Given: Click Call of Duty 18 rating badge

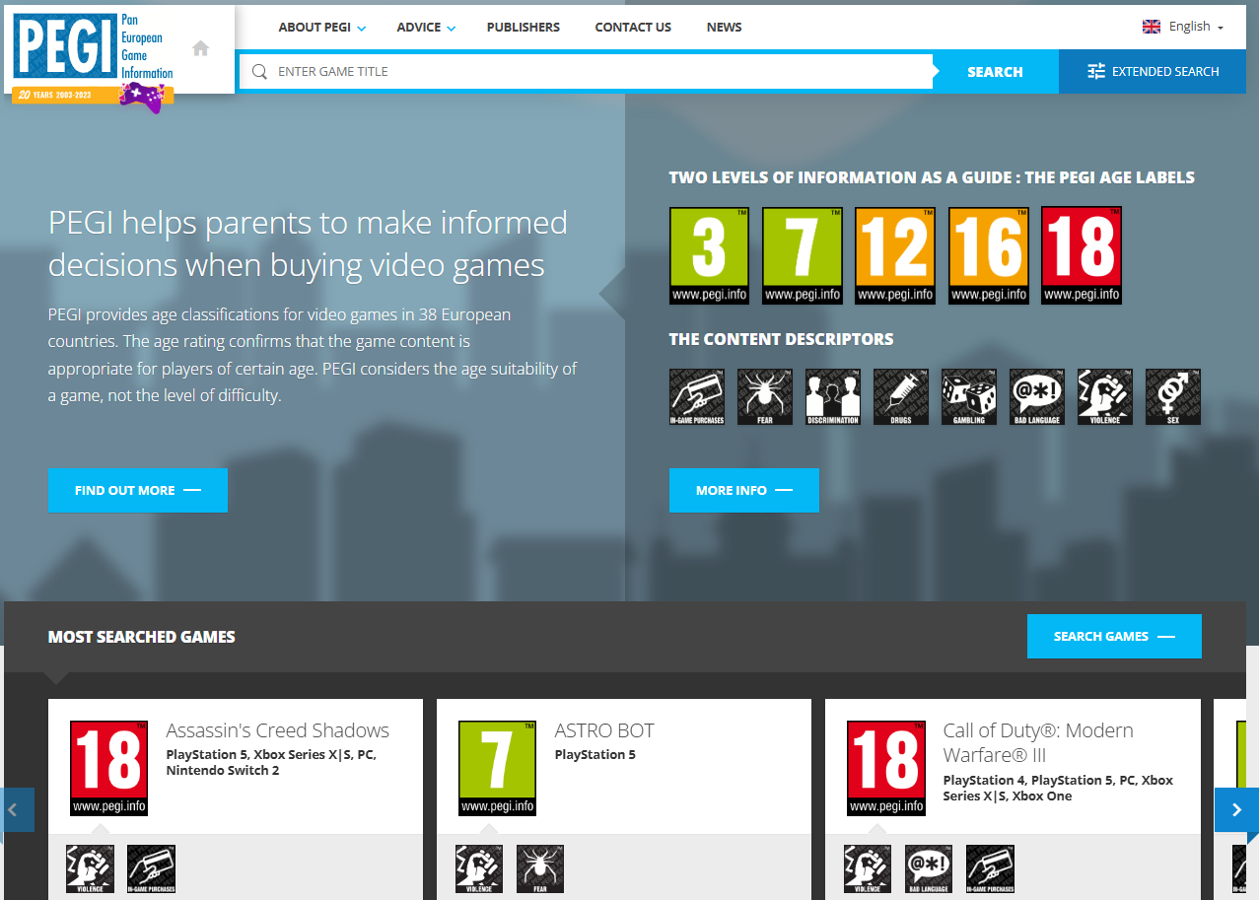Looking at the screenshot, I should pos(886,768).
